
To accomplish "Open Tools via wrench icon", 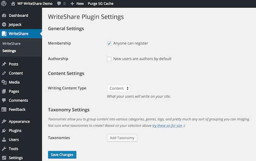I will click(x=4, y=149).
